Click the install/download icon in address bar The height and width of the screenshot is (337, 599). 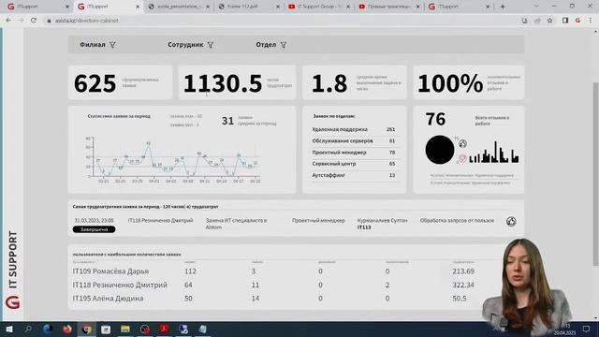(x=524, y=21)
